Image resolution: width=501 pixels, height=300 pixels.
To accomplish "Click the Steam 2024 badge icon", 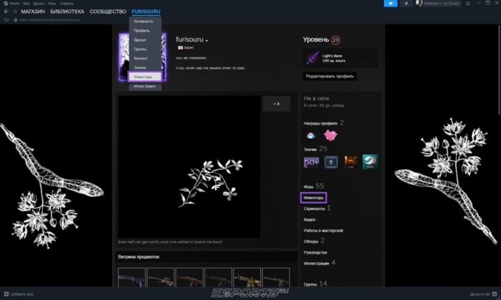I will [370, 162].
